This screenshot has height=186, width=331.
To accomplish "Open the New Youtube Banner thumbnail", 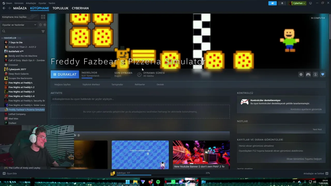I will point(201,155).
